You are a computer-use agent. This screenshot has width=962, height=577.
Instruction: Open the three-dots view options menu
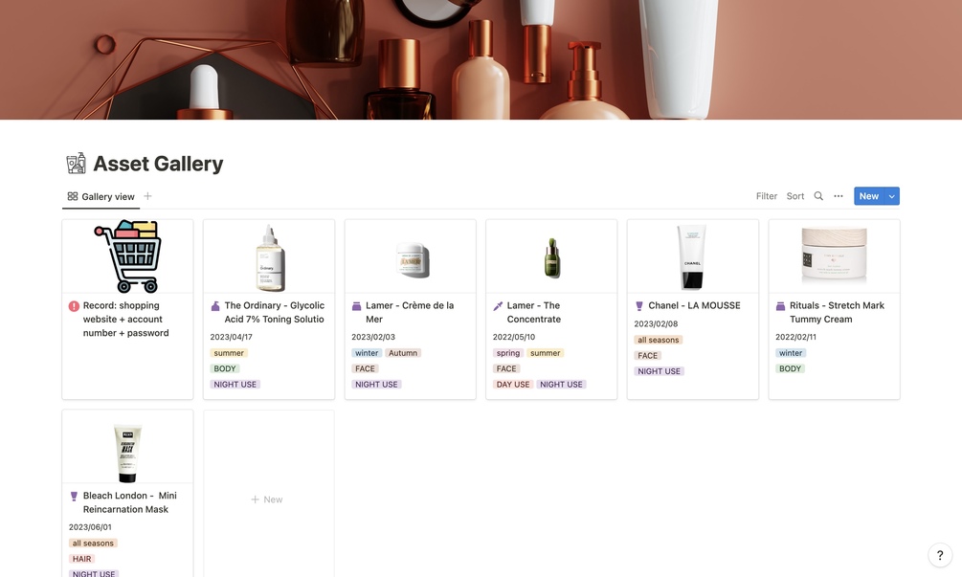coord(839,196)
